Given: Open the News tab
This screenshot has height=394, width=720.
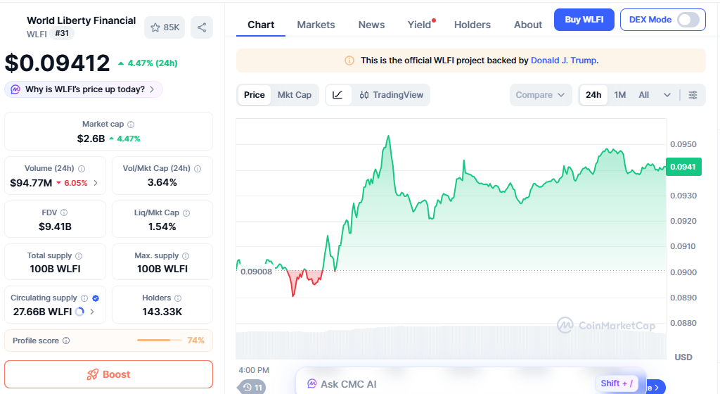Looking at the screenshot, I should click(371, 25).
